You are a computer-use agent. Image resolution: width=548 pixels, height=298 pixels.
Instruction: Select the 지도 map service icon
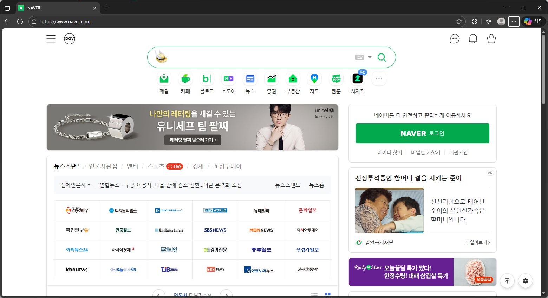(314, 78)
